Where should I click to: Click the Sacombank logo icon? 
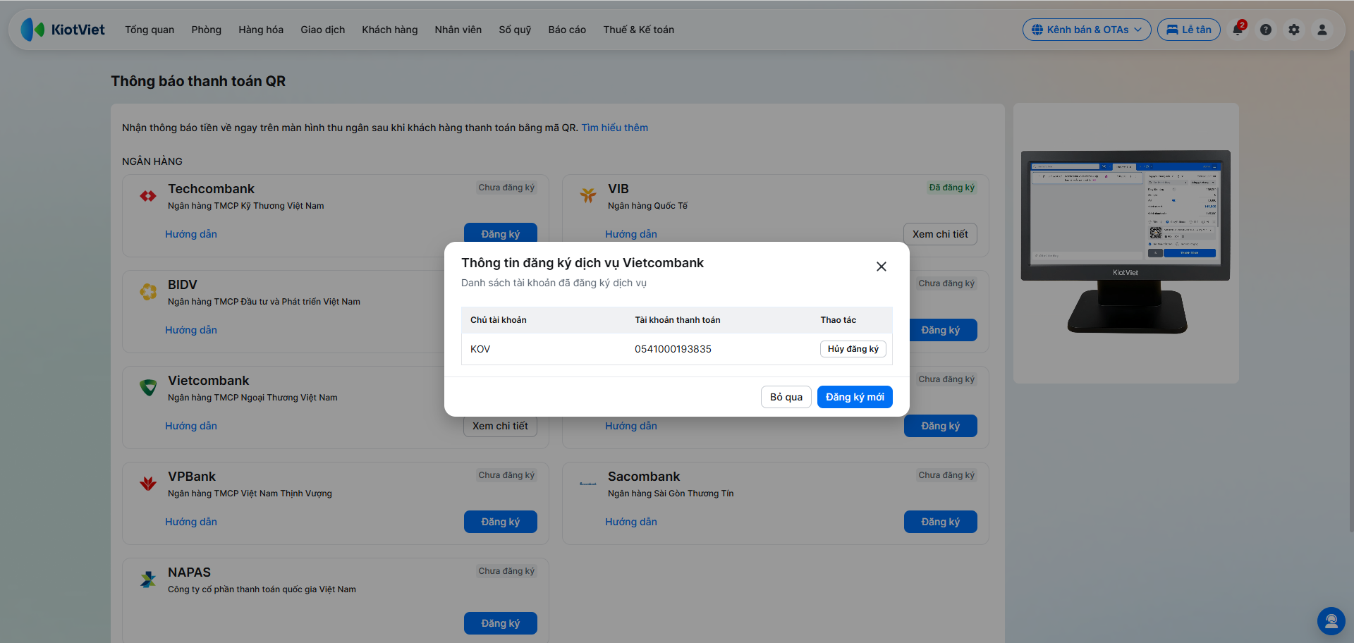click(588, 484)
